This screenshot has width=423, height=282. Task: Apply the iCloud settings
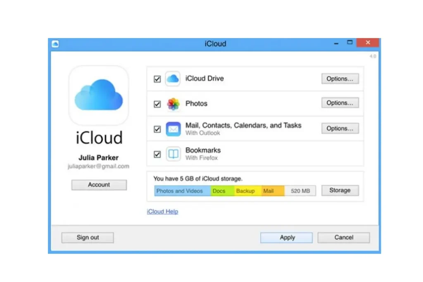pos(287,237)
